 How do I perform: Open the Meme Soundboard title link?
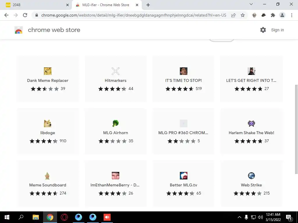tap(47, 185)
